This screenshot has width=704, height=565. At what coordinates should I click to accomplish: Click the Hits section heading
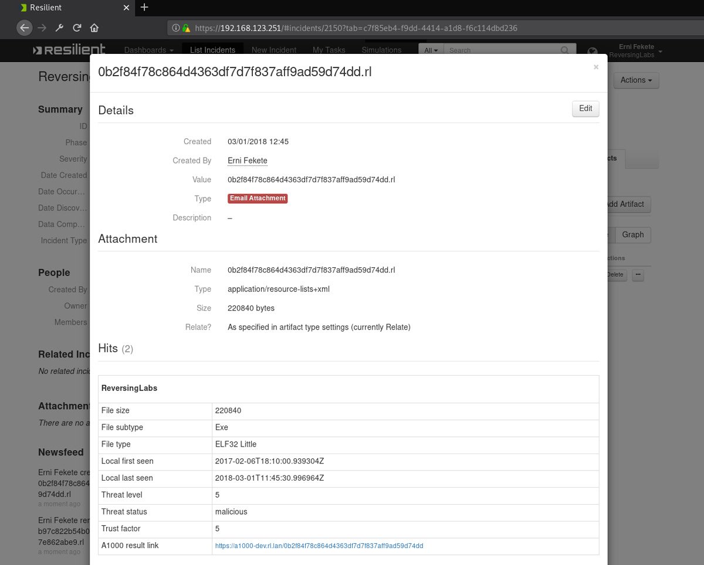pyautogui.click(x=116, y=348)
